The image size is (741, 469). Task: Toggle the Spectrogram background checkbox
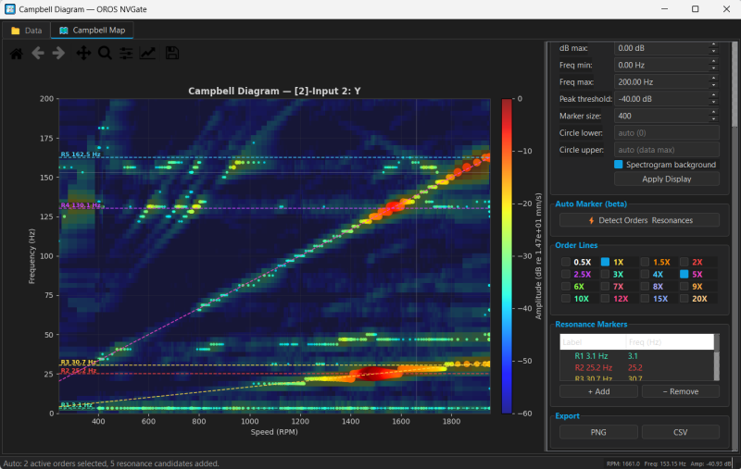(x=618, y=165)
